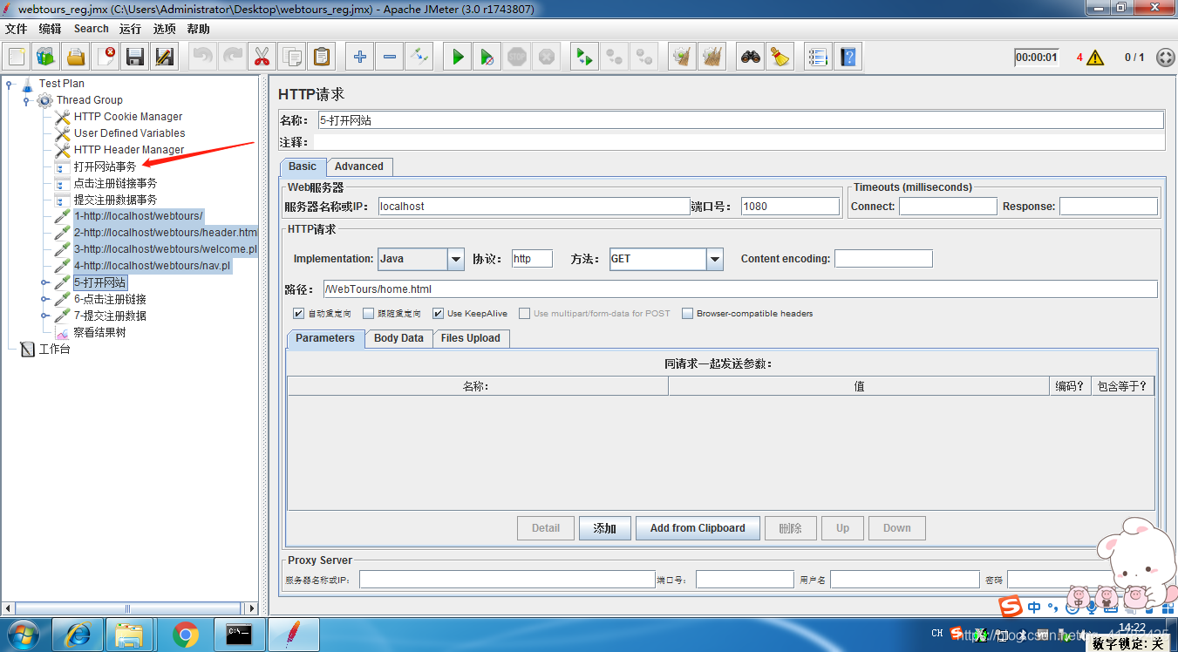Viewport: 1178px width, 652px height.
Task: Select 打开网站事务 in tree
Action: pyautogui.click(x=105, y=166)
